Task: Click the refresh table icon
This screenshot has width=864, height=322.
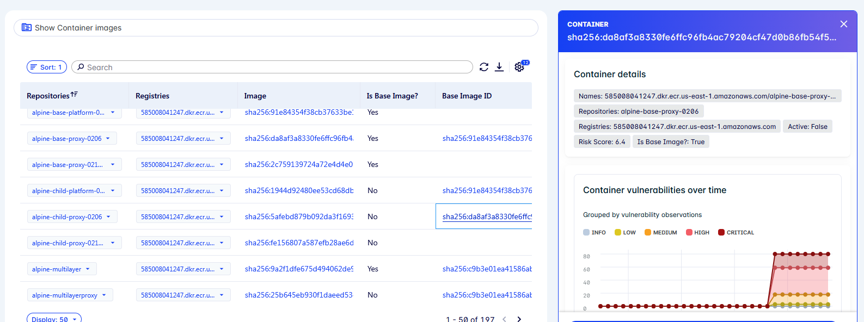Action: point(483,67)
